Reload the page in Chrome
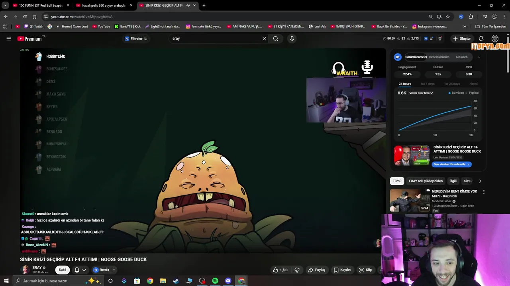510x286 pixels. click(x=25, y=17)
